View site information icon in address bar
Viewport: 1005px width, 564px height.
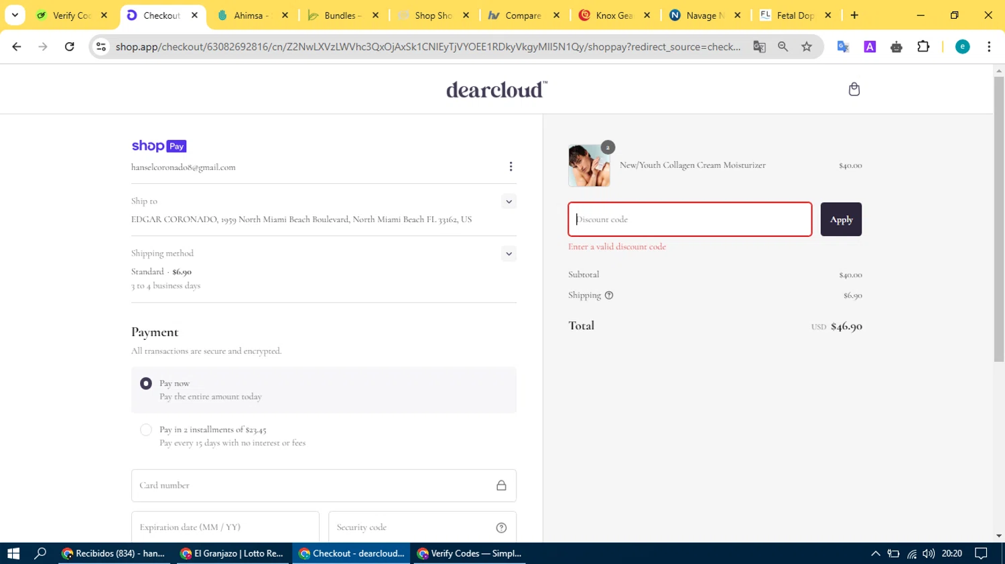101,46
